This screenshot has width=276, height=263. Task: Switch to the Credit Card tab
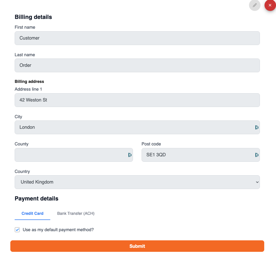pyautogui.click(x=32, y=213)
